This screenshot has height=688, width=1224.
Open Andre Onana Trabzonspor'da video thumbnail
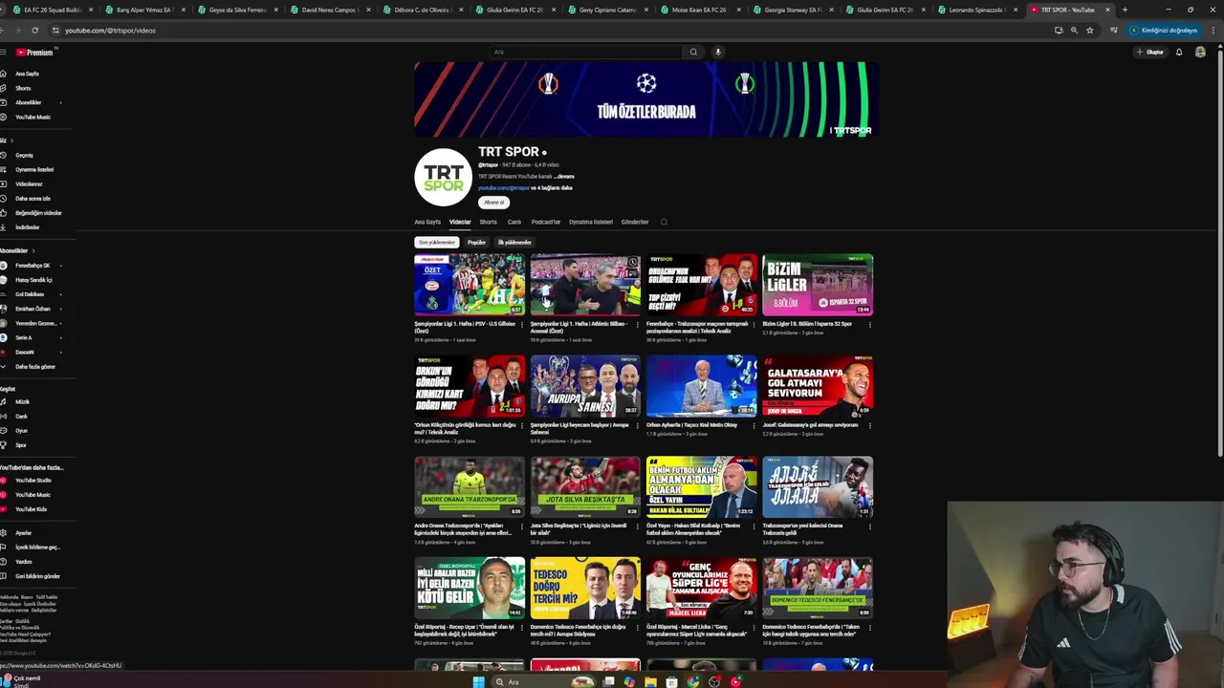click(x=470, y=486)
